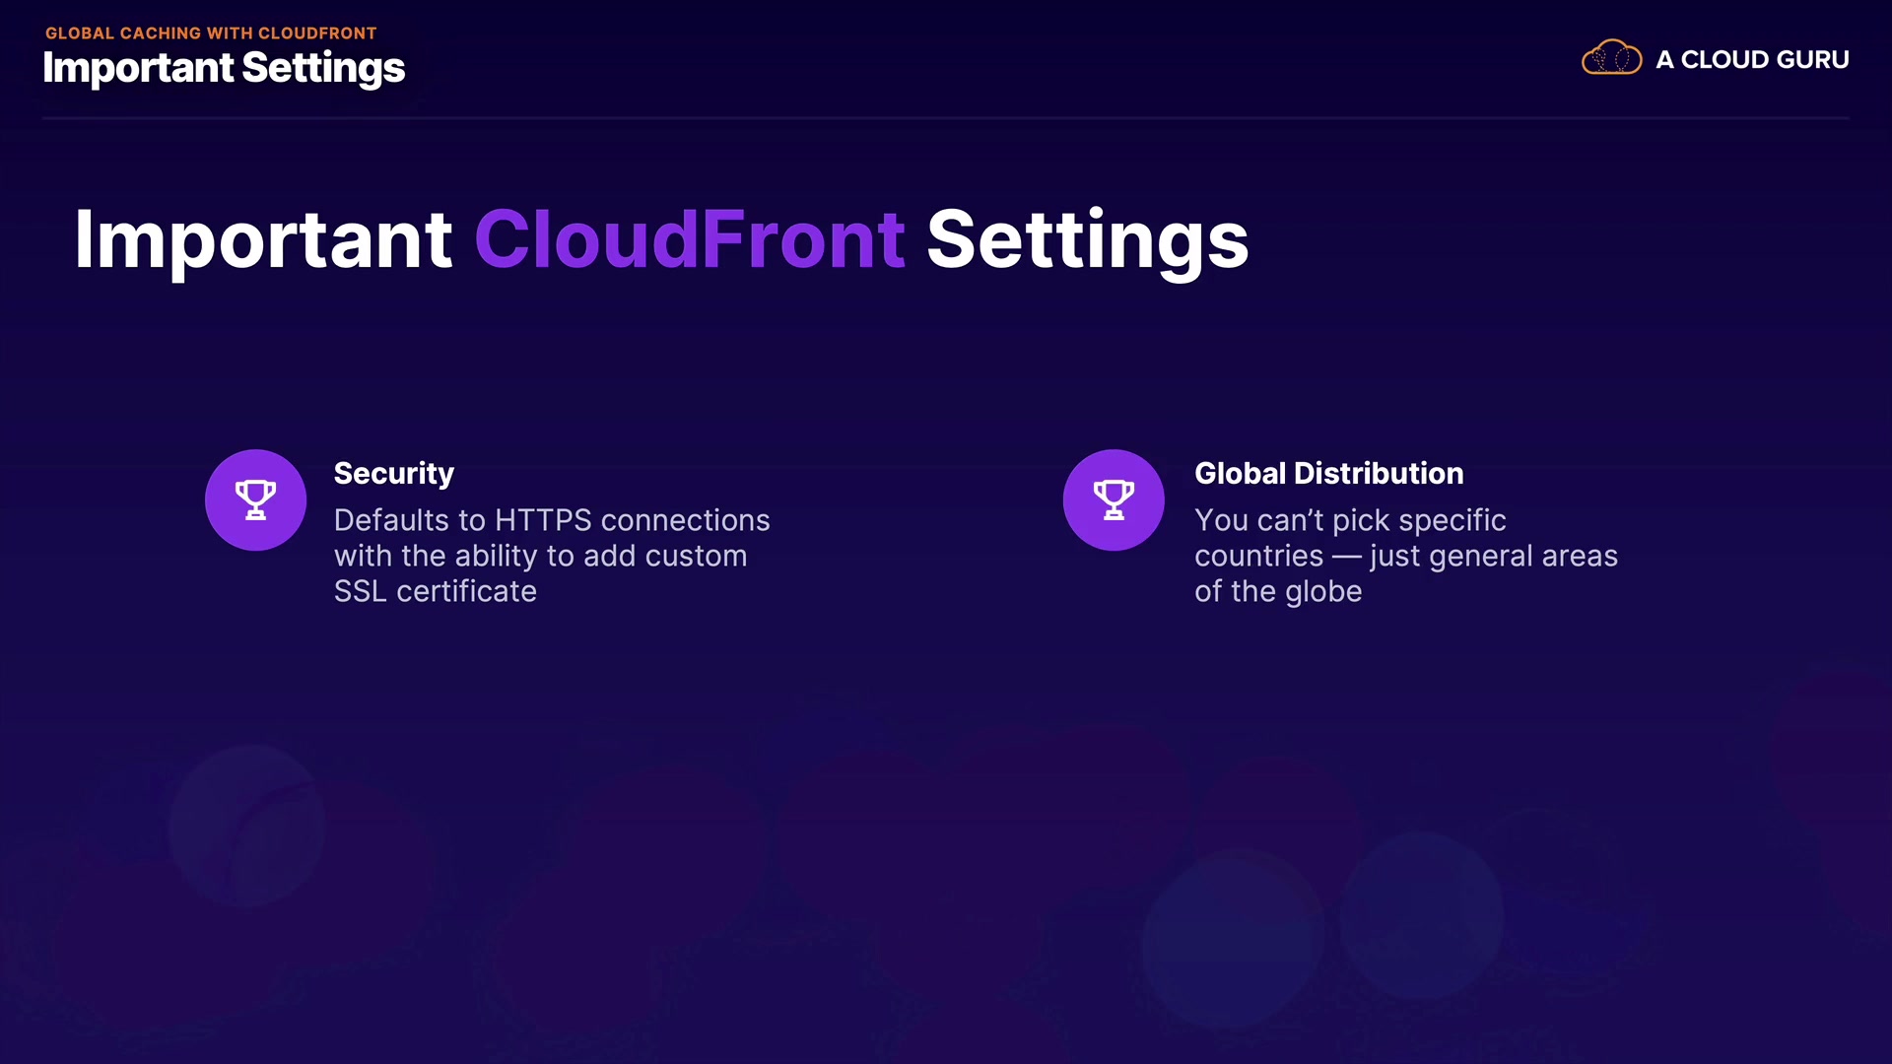Click "with the ability to add custom" line
Image resolution: width=1892 pixels, height=1064 pixels.
point(540,556)
